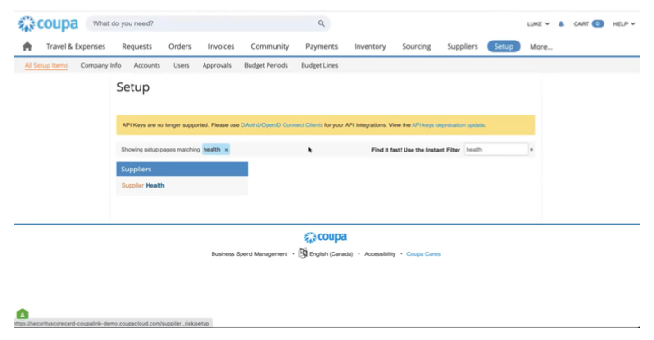Click the Setup page heading
This screenshot has height=340, width=654.
point(132,87)
